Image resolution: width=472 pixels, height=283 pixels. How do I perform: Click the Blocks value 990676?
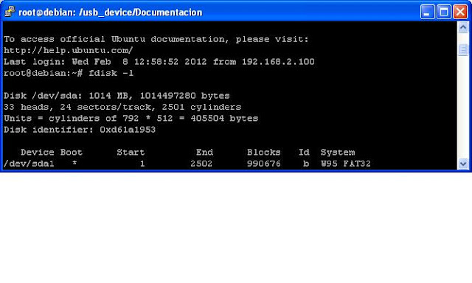coord(264,164)
